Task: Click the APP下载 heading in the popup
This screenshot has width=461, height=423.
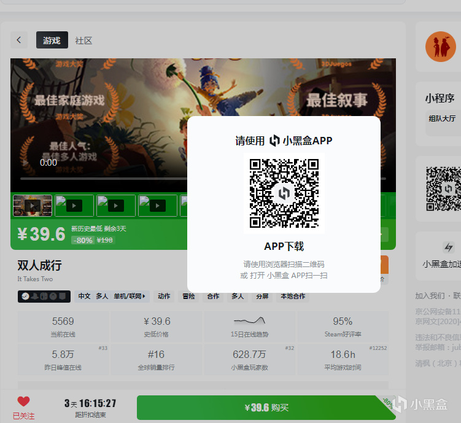Action: coord(284,246)
